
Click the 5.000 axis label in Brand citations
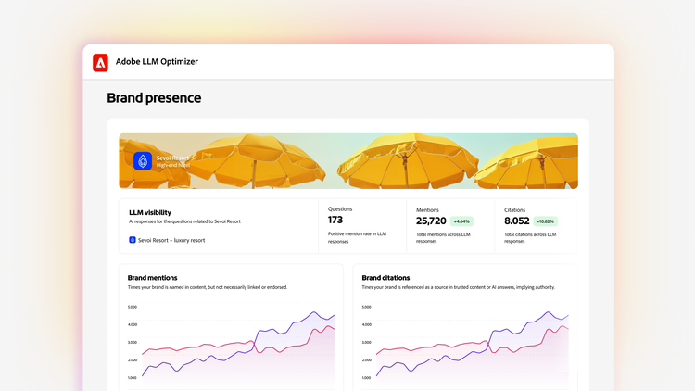(366, 307)
